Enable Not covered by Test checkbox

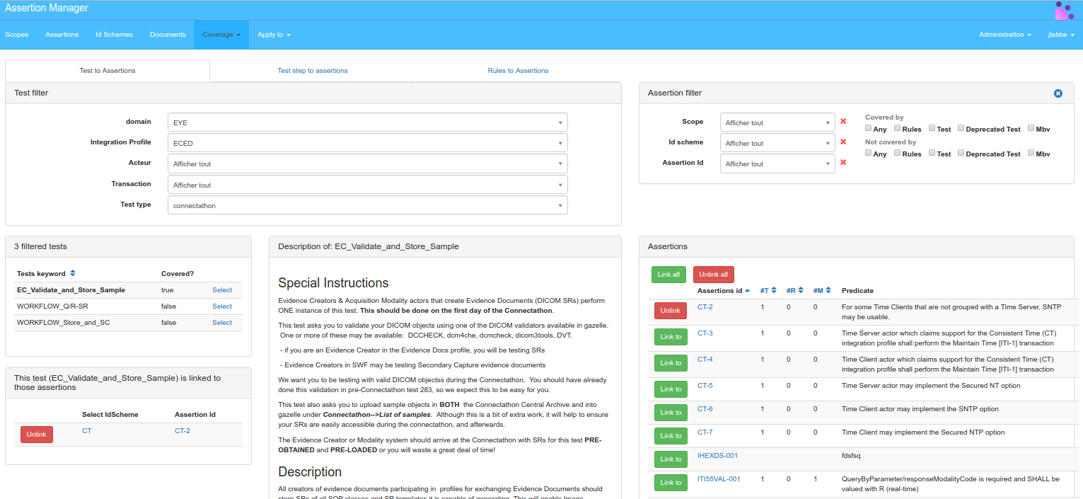tap(932, 153)
